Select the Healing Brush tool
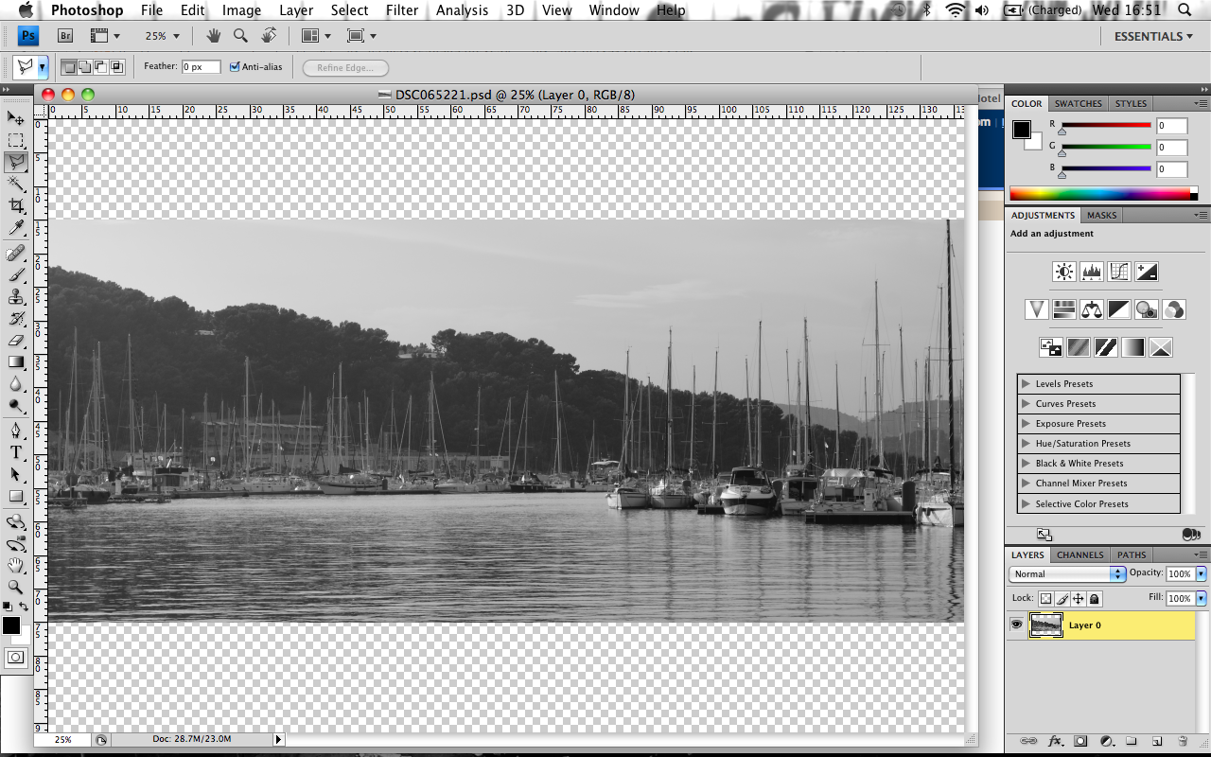 [x=16, y=253]
